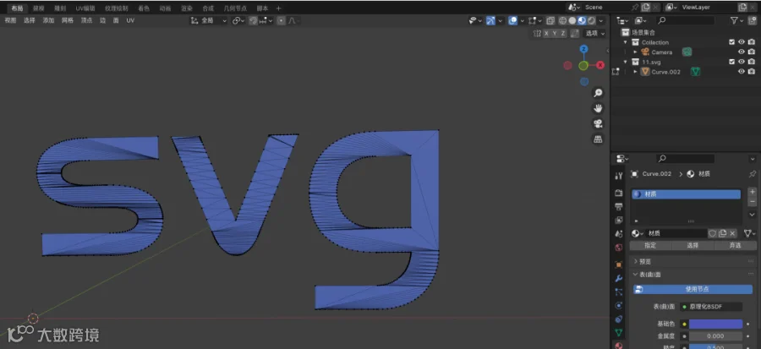Select material preview shading mode sphere
This screenshot has width=761, height=349.
(582, 20)
